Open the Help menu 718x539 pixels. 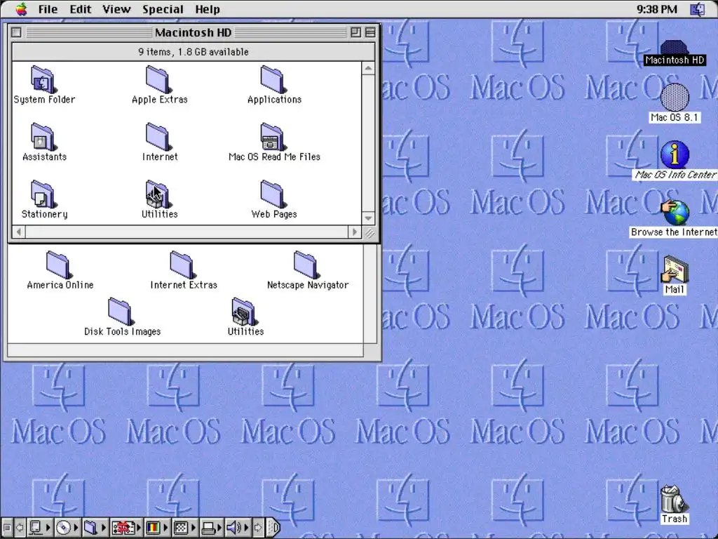(x=208, y=9)
